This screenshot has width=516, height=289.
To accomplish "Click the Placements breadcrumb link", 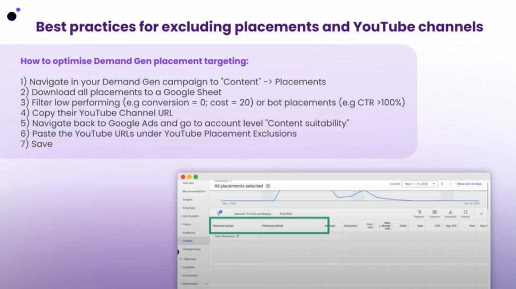I will pyautogui.click(x=221, y=181).
